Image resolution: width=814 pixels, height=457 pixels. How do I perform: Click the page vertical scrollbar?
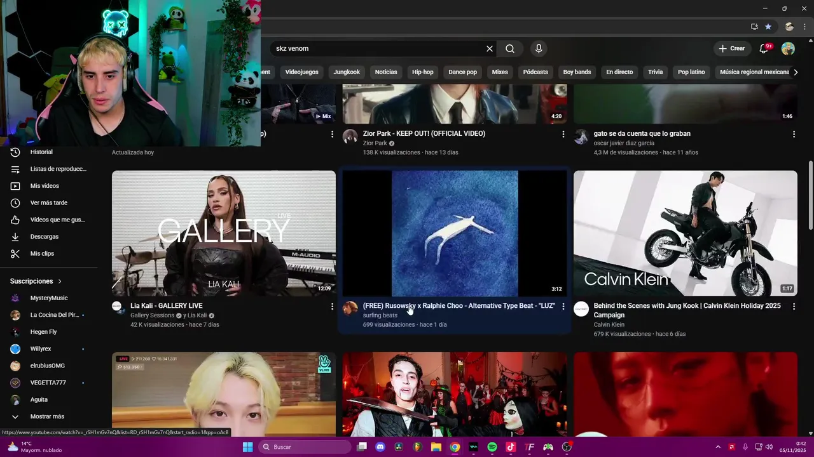click(x=810, y=197)
